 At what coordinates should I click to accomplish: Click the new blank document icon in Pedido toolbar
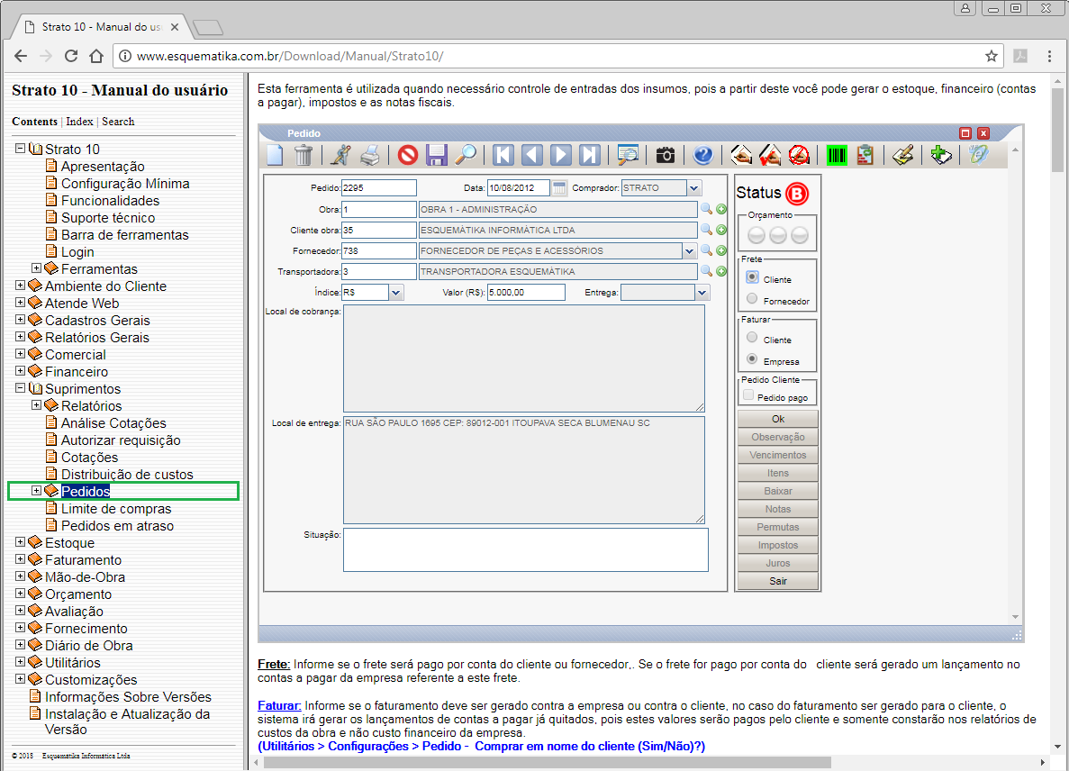pyautogui.click(x=275, y=155)
